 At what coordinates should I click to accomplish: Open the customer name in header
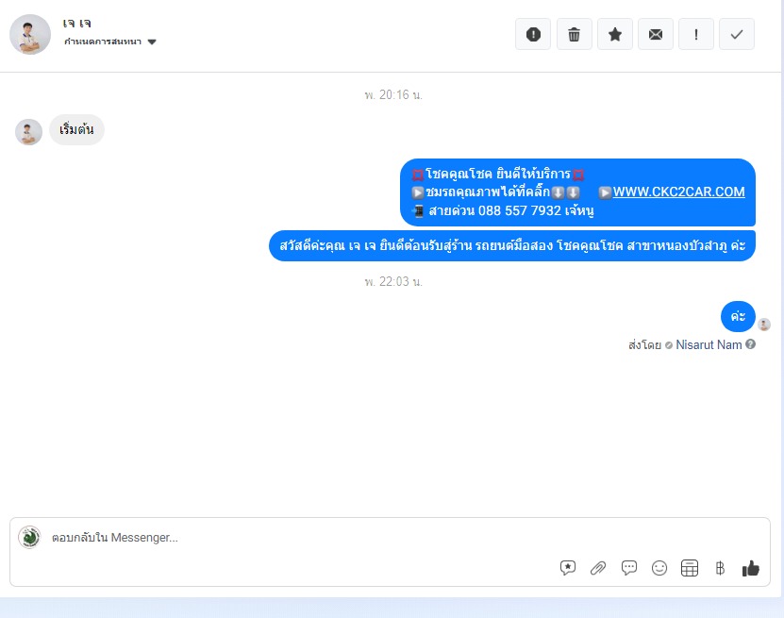(76, 23)
